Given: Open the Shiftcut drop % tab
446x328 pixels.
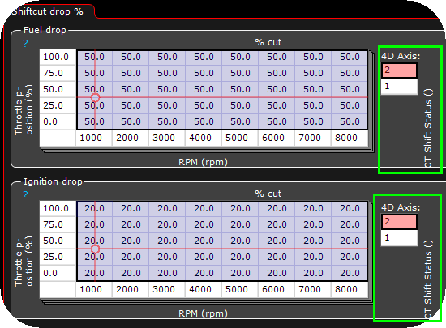Looking at the screenshot, I should tap(48, 11).
